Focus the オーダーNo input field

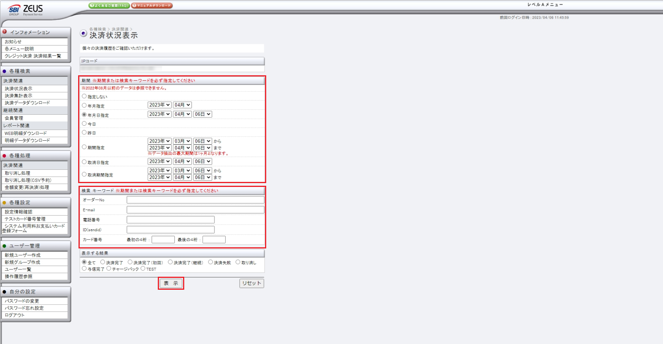[195, 200]
